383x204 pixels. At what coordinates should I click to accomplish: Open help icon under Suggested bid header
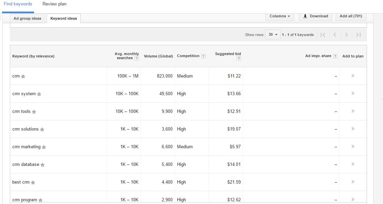[x=239, y=58]
